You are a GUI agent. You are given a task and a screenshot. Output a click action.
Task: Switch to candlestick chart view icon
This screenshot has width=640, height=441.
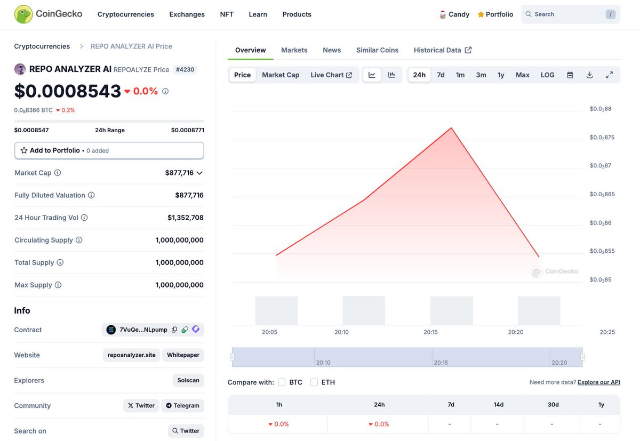tap(391, 75)
